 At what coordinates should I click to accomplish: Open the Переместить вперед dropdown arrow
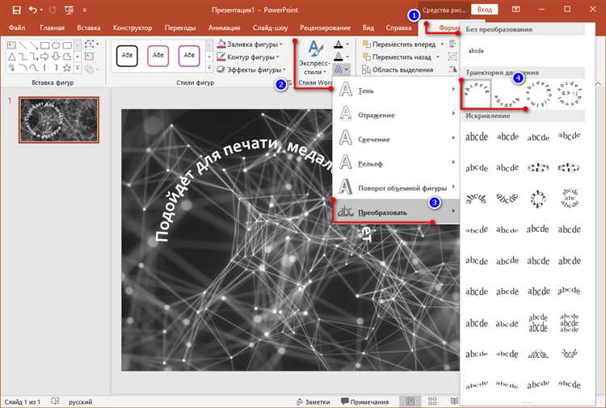[442, 44]
